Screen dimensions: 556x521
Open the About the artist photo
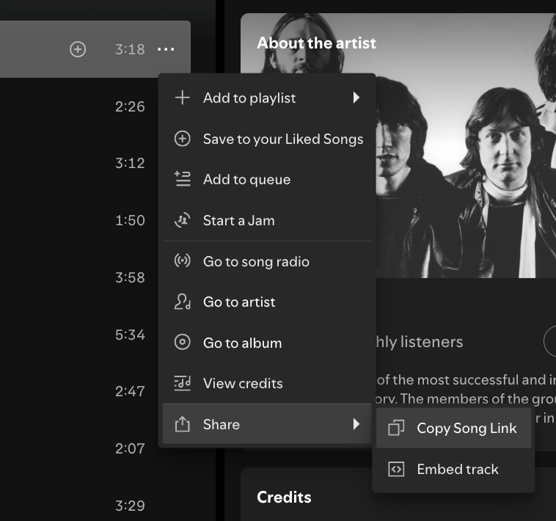[x=469, y=161]
